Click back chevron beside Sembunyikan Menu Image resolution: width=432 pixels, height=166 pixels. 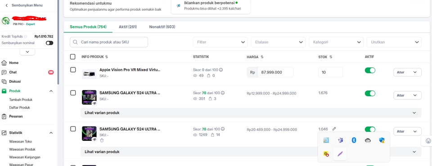tap(7, 5)
